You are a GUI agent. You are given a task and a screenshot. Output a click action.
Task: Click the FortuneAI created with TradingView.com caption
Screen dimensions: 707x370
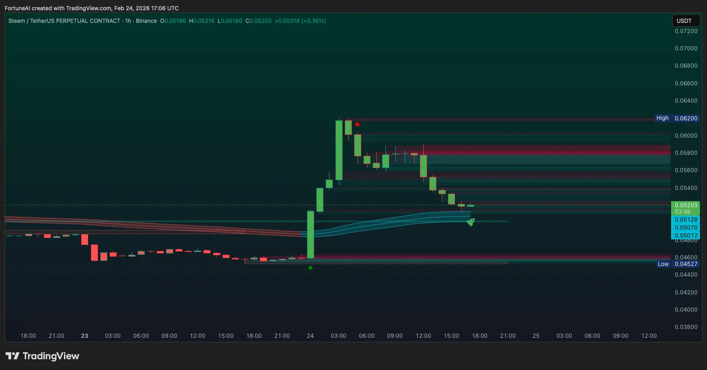click(x=92, y=8)
